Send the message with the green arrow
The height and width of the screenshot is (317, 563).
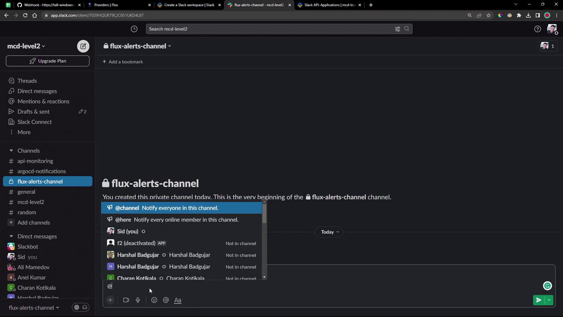[x=538, y=300]
